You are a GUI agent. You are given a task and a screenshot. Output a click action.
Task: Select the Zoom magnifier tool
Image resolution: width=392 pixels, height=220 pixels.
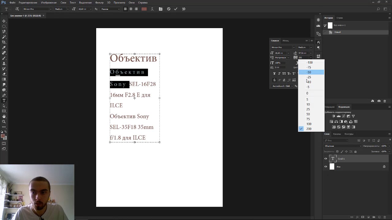coord(4,122)
